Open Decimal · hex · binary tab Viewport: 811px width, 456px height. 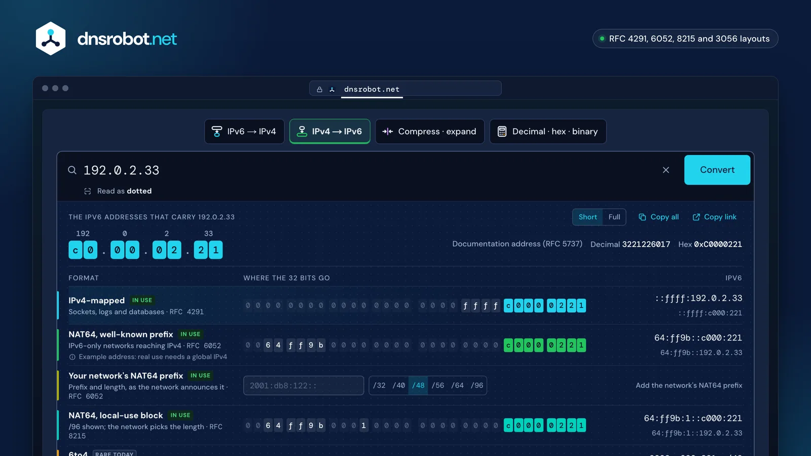pyautogui.click(x=548, y=132)
